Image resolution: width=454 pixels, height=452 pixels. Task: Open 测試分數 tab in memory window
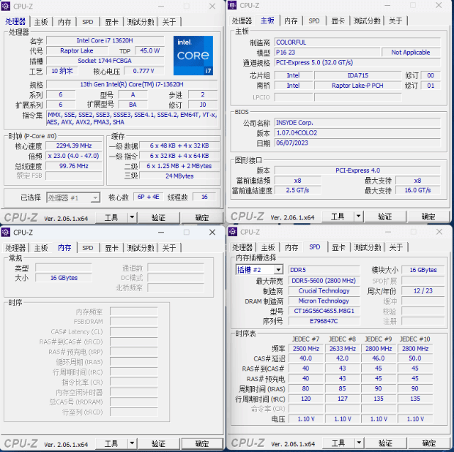click(141, 248)
